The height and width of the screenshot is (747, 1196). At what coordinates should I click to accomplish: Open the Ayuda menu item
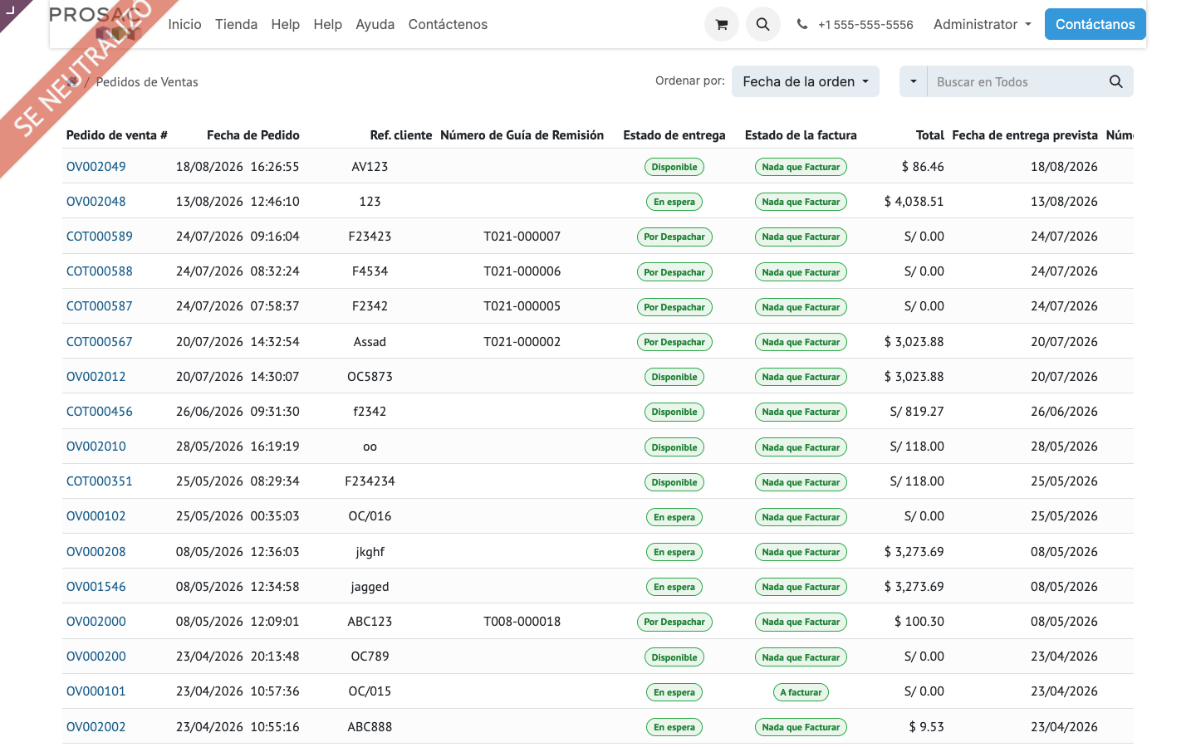click(x=375, y=24)
